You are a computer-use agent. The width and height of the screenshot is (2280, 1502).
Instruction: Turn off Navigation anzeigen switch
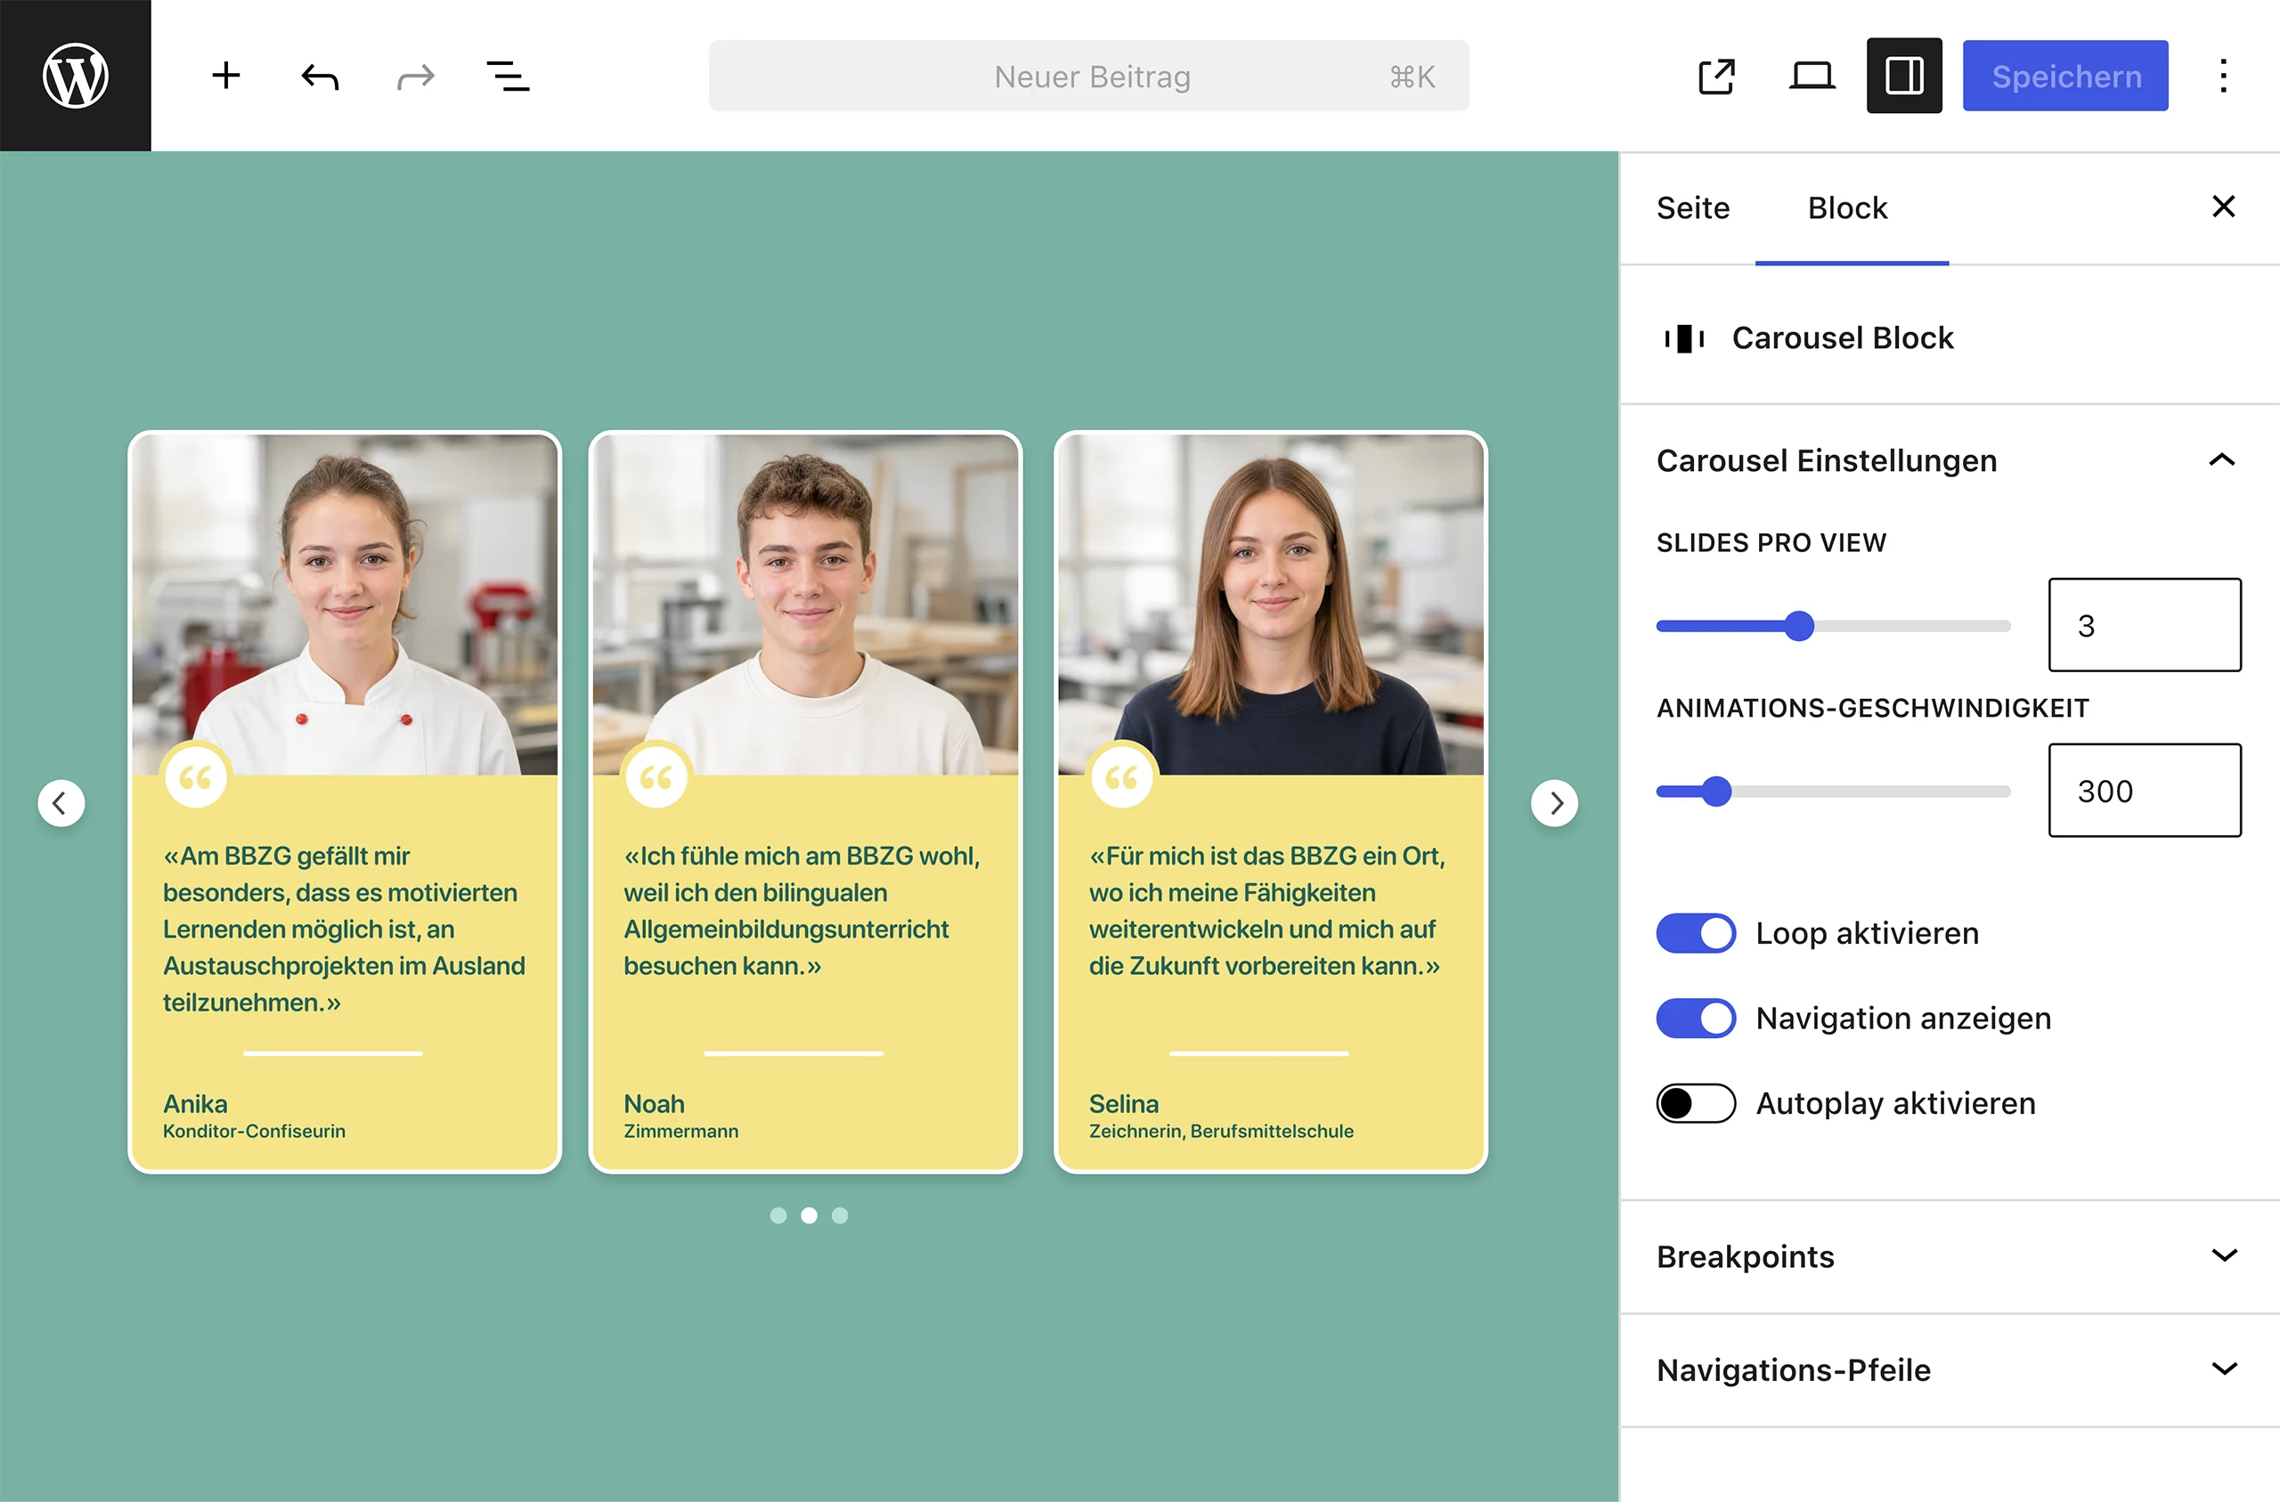1696,1019
